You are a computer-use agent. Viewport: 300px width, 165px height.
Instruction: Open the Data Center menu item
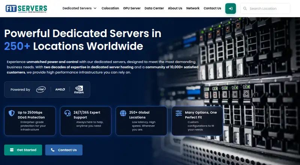click(154, 8)
